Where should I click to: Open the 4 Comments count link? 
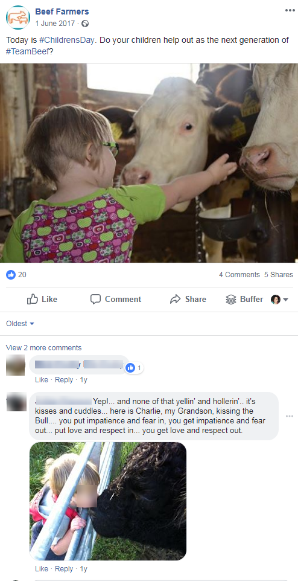[x=239, y=275]
